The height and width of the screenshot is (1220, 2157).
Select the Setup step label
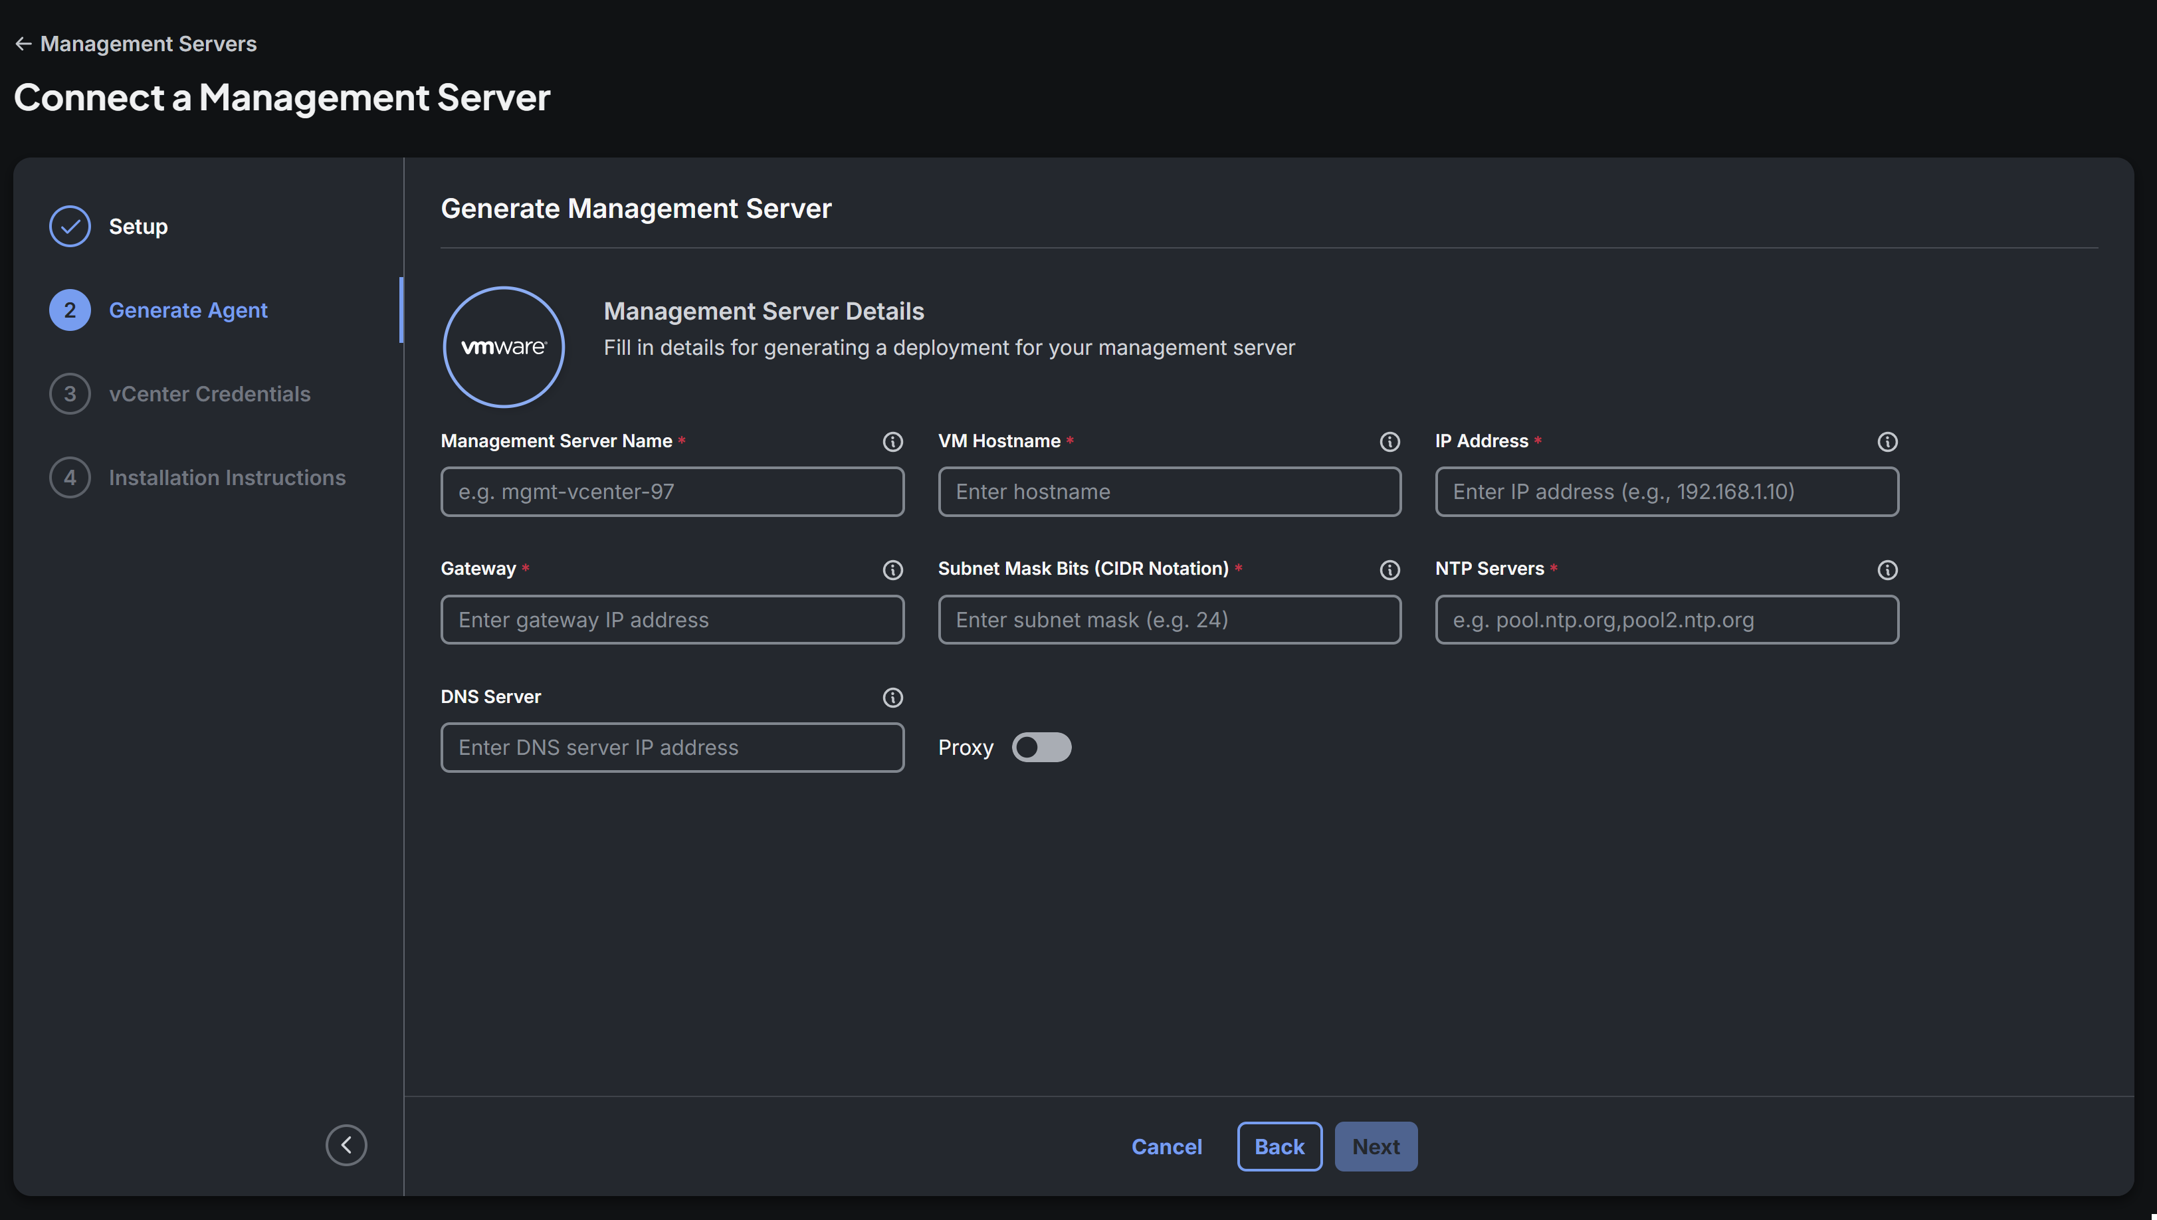point(138,226)
